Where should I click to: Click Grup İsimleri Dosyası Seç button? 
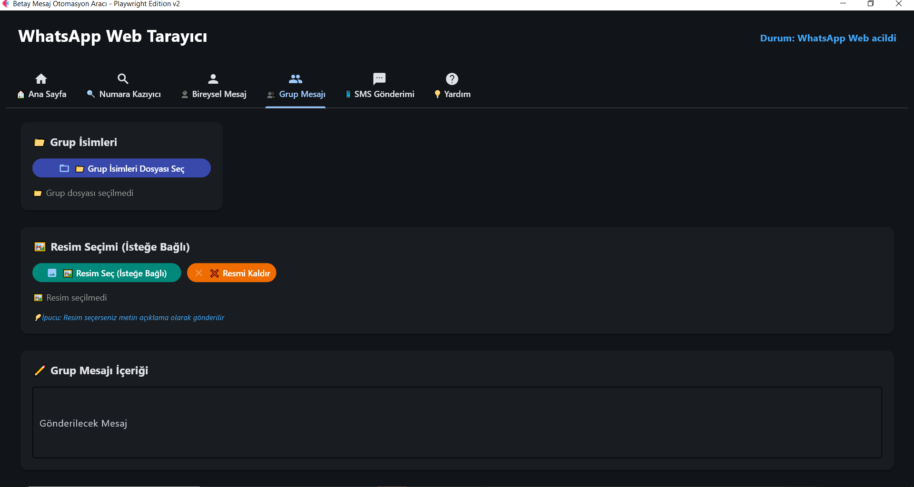(x=121, y=168)
